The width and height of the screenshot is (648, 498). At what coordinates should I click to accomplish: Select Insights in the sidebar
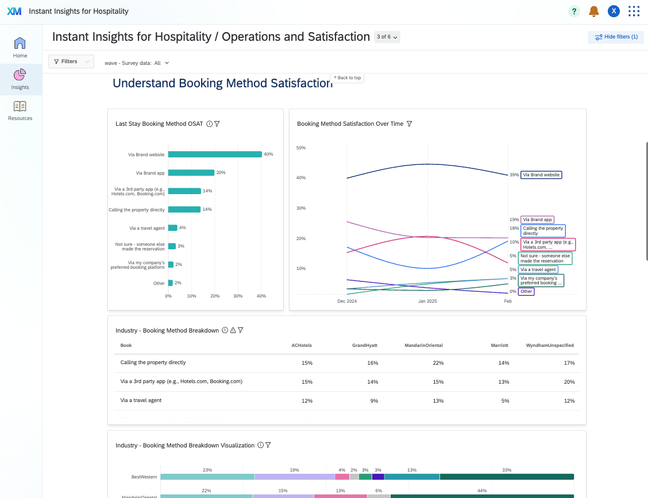pyautogui.click(x=20, y=79)
